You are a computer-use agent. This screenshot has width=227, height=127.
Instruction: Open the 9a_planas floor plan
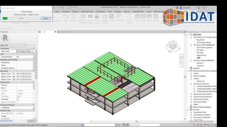pos(200,40)
